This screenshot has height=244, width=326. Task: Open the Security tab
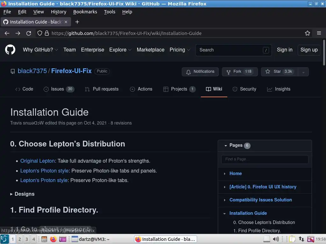(x=244, y=89)
